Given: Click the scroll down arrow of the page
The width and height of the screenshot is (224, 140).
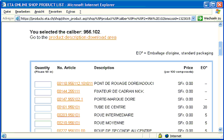Looking at the screenshot, I should [x=220, y=129].
